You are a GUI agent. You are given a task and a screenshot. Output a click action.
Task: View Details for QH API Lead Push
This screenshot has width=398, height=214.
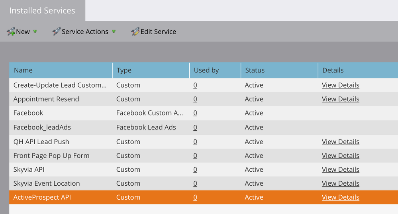(340, 141)
